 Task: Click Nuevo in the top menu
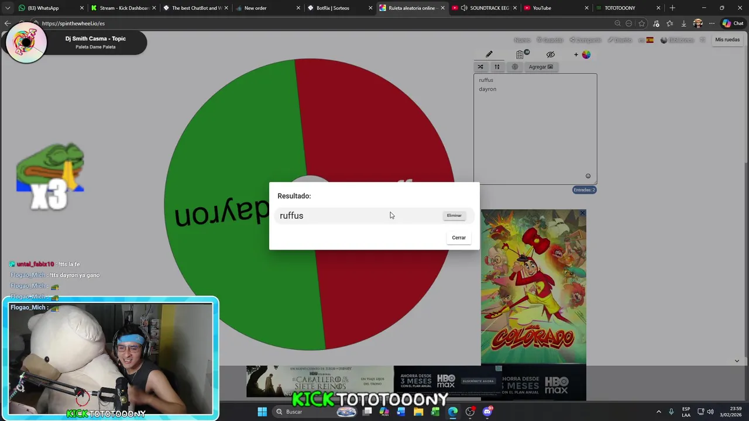coord(522,40)
